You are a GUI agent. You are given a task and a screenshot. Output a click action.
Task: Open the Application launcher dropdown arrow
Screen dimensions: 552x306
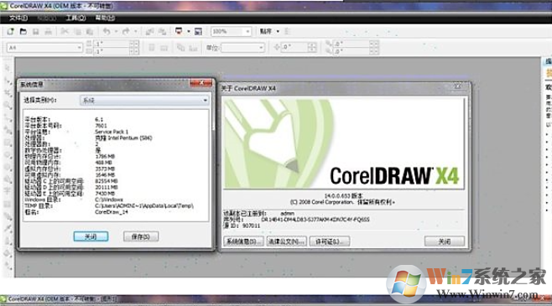[x=189, y=32]
